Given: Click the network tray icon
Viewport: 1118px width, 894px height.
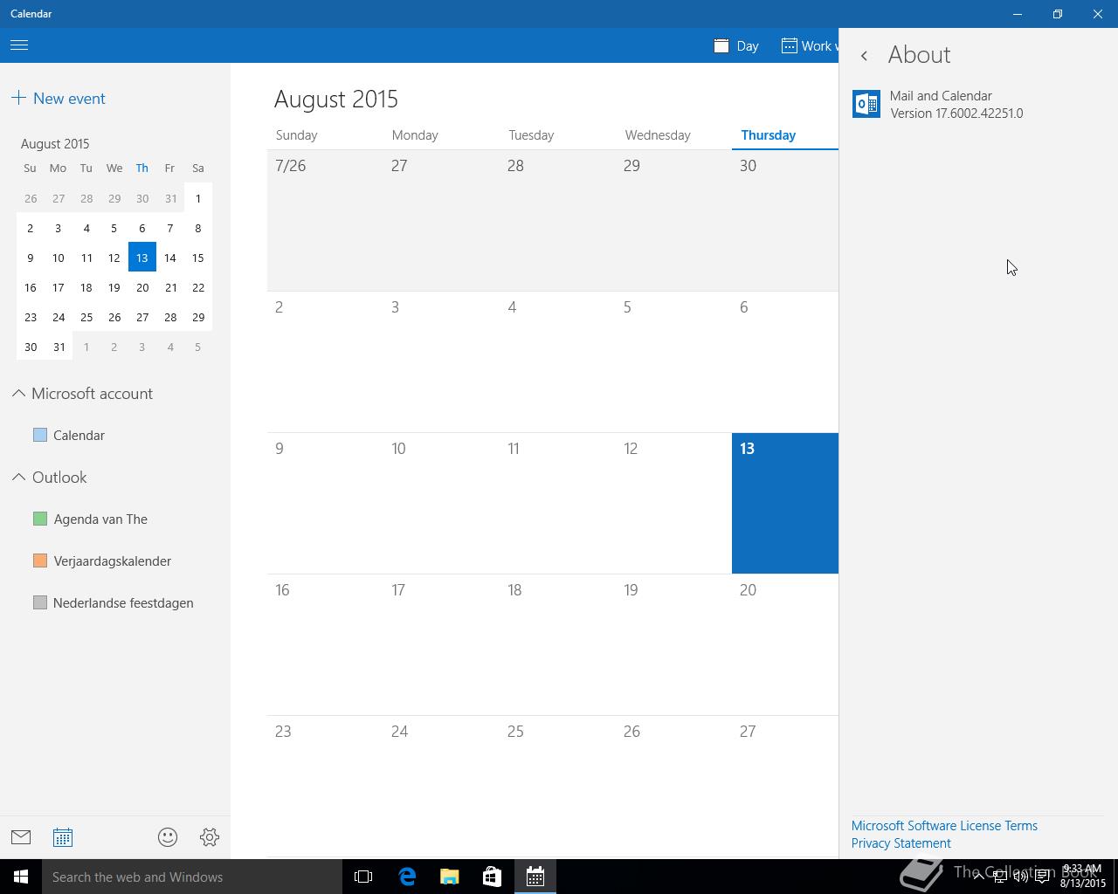Looking at the screenshot, I should click(x=999, y=877).
